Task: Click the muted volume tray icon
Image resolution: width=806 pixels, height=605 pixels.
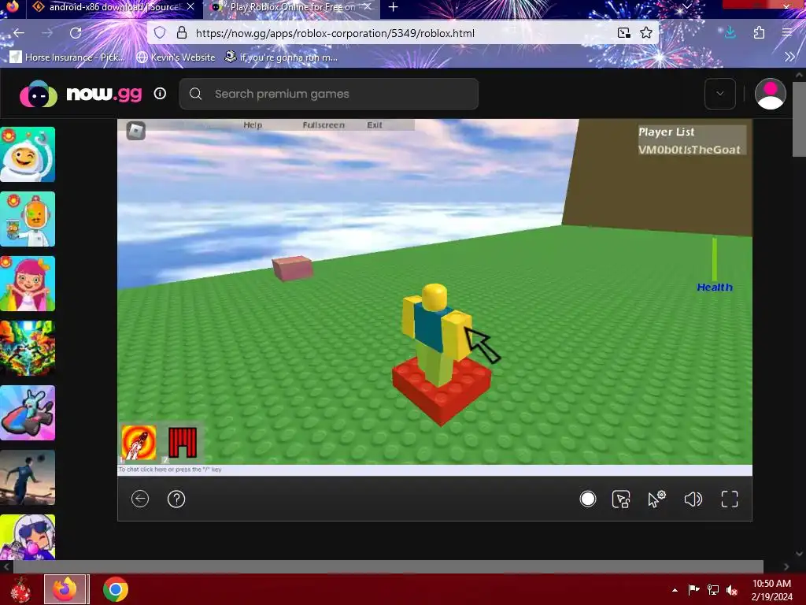Action: [731, 590]
